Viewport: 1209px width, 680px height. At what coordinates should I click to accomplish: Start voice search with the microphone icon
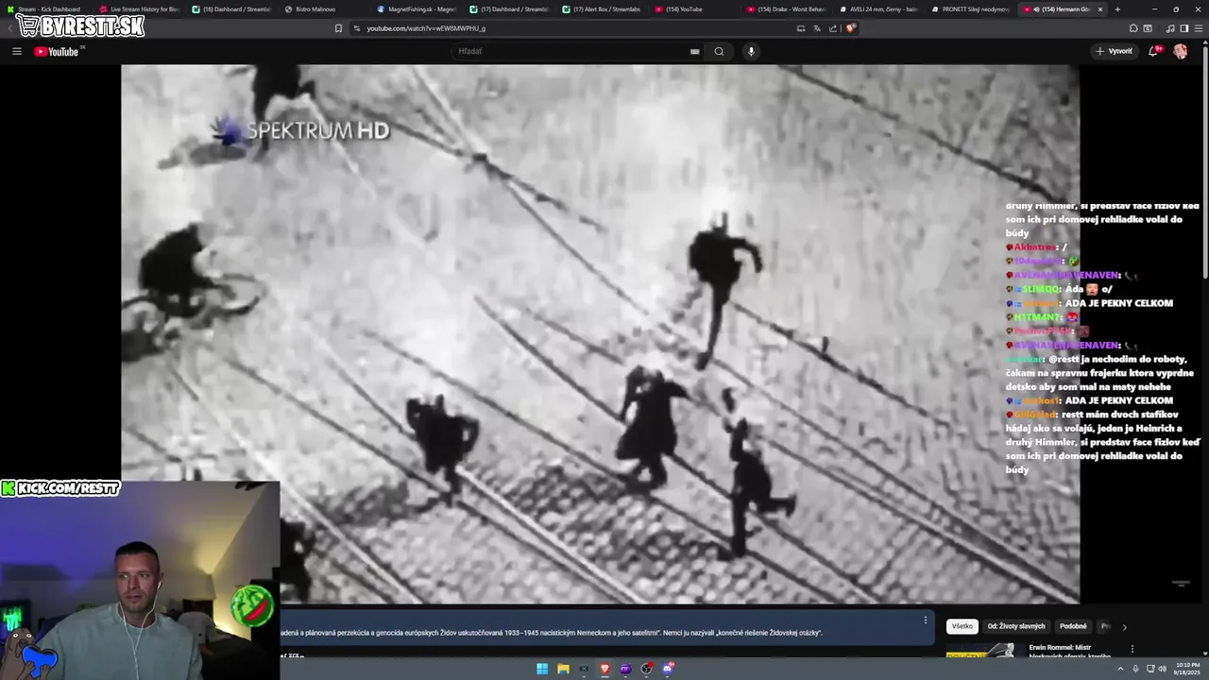(751, 51)
